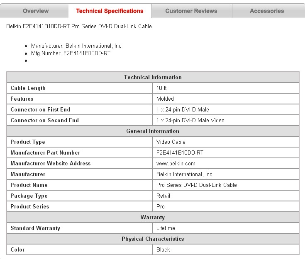Viewport: 305px width, 259px height.
Task: Open the Accessories tab
Action: (268, 11)
